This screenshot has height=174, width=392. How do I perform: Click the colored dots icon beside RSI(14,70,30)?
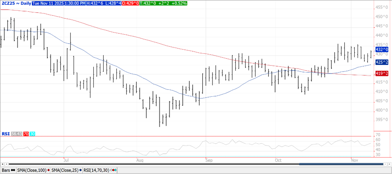113,170
